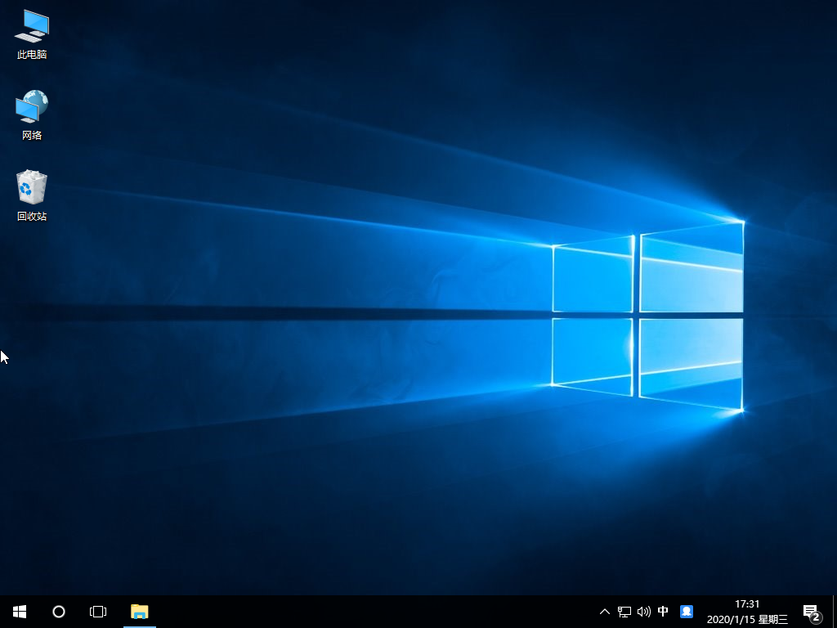Toggle input method via 中 indicator

pyautogui.click(x=663, y=611)
